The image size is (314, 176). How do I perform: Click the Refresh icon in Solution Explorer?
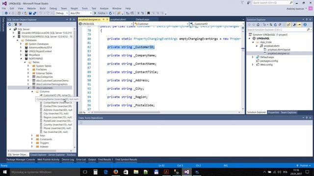click(275, 25)
